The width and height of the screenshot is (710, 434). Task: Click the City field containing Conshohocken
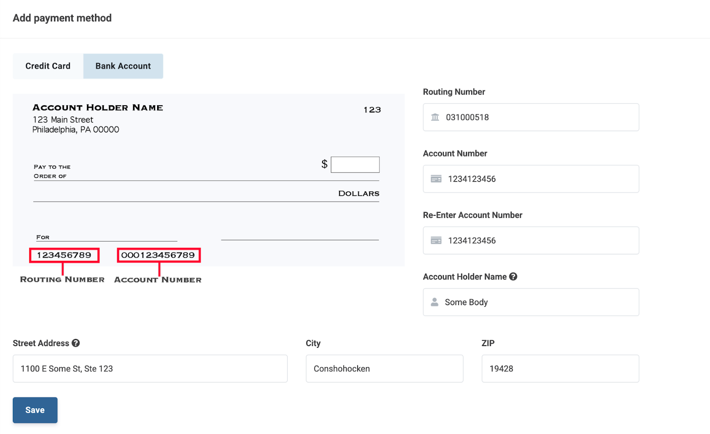pyautogui.click(x=384, y=369)
